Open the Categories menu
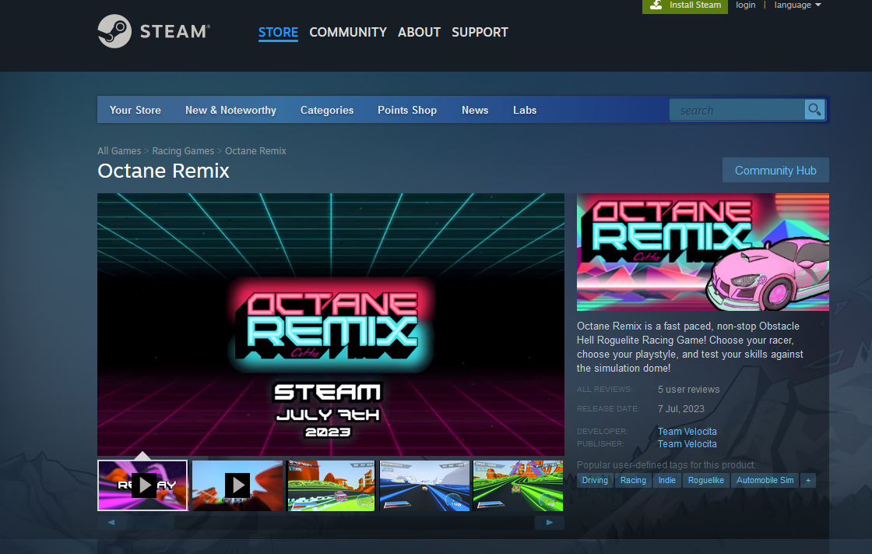The image size is (872, 554). tap(327, 110)
